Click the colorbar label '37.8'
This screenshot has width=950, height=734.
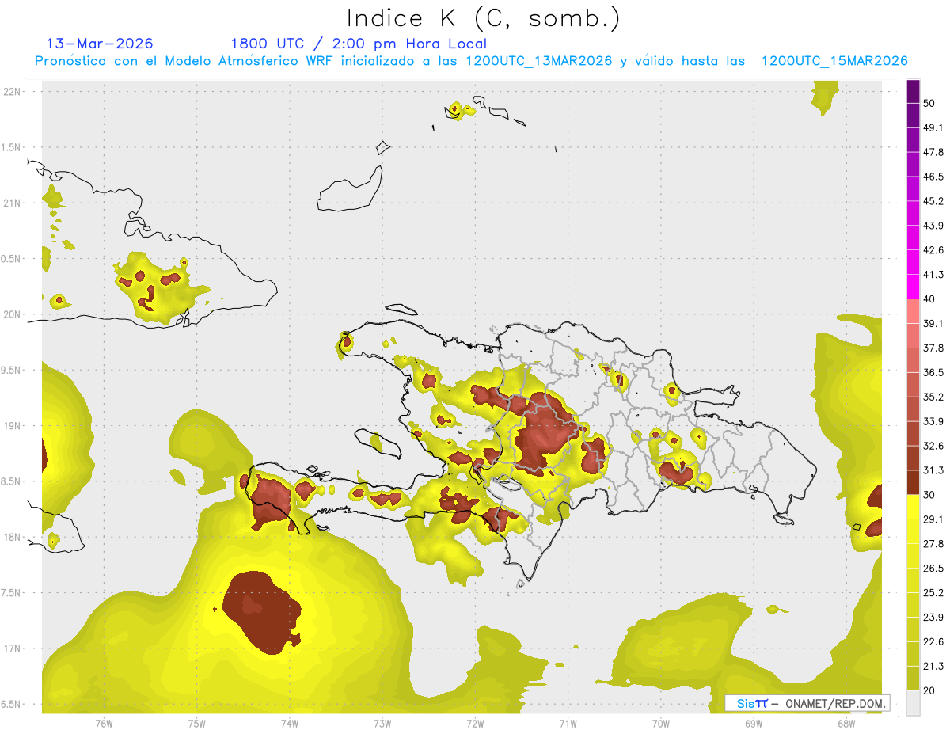933,348
